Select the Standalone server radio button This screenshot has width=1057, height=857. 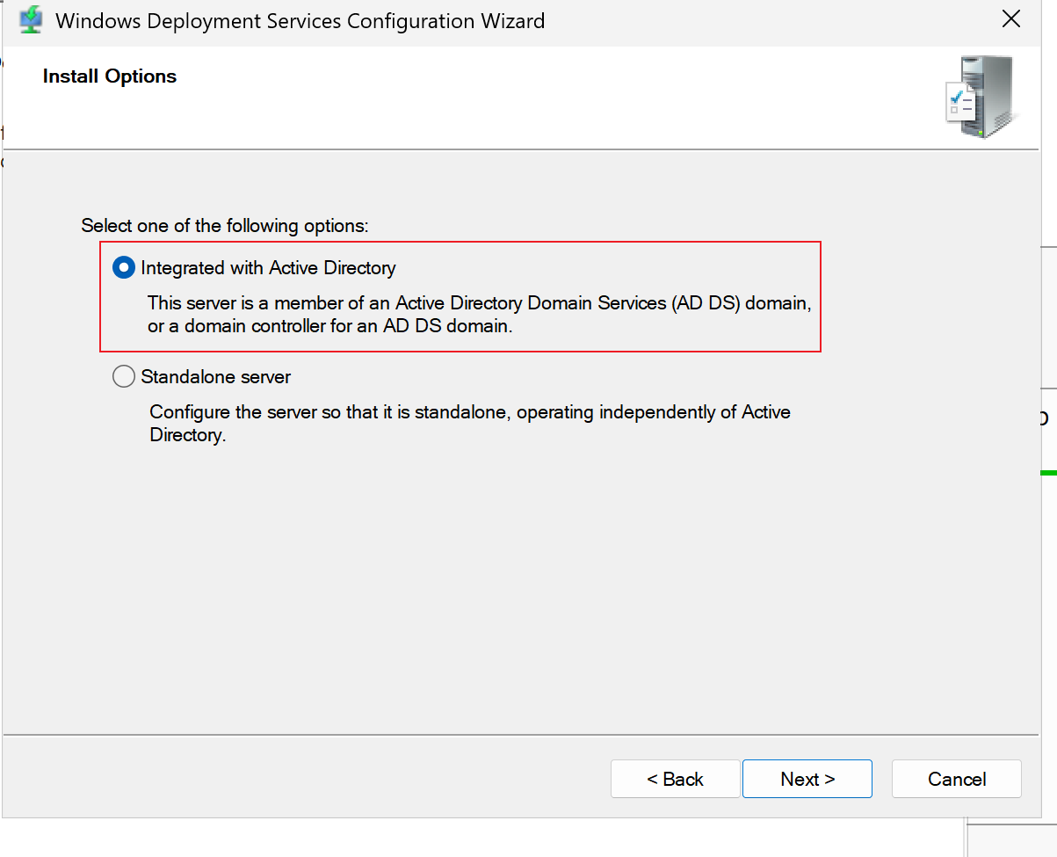click(x=124, y=377)
